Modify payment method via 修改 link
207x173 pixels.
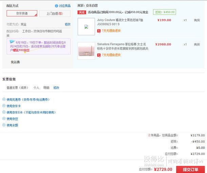[68, 24]
